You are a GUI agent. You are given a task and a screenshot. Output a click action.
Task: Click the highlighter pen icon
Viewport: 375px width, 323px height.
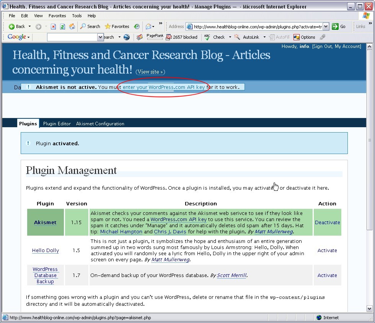pos(322,37)
